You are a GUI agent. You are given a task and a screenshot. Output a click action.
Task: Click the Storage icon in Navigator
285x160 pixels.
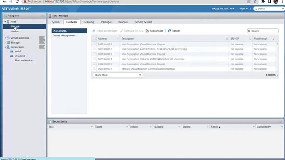[x=8, y=43]
